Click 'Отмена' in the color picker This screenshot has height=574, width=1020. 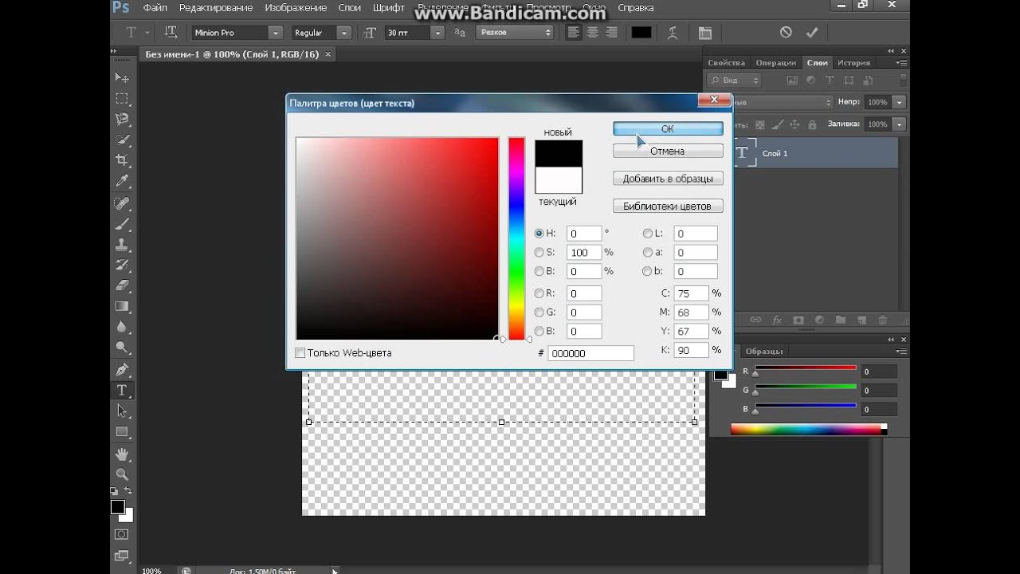coord(668,151)
